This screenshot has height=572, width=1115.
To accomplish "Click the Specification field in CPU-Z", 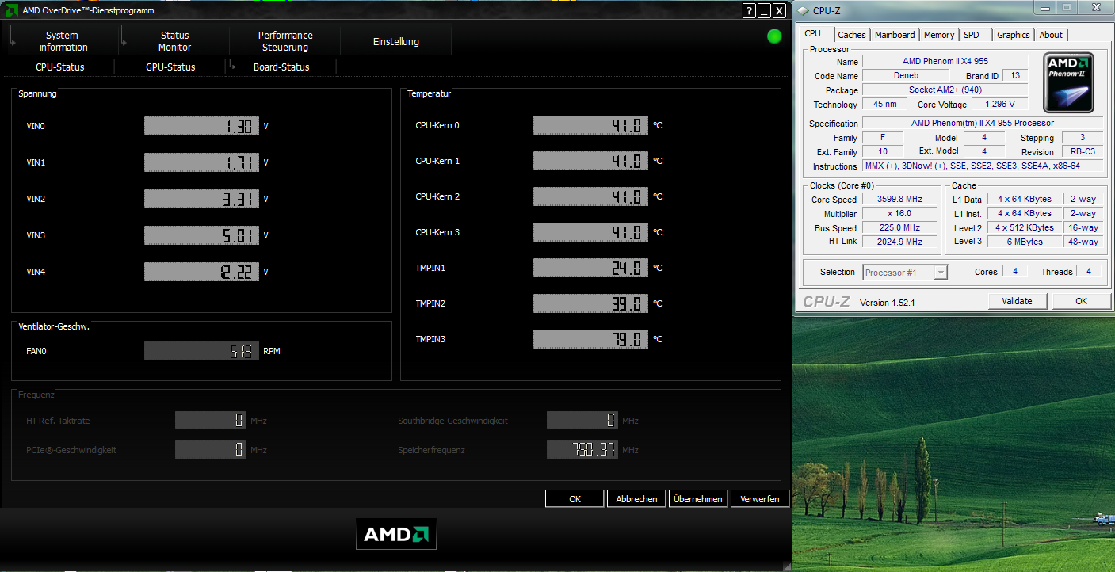I will click(983, 124).
